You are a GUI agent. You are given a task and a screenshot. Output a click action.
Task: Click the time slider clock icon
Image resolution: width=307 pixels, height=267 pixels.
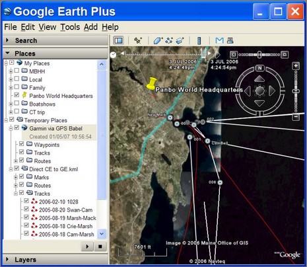tap(113, 54)
